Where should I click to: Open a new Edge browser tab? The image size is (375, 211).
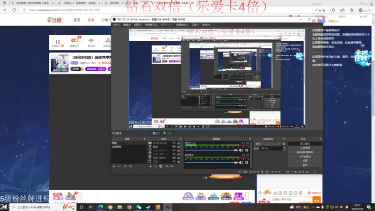click(200, 3)
